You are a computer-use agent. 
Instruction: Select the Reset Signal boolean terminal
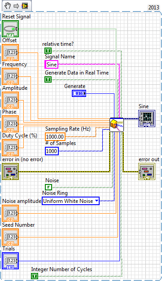point(10,29)
